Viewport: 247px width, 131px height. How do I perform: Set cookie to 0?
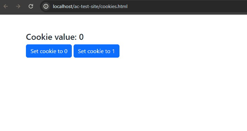tap(49, 51)
